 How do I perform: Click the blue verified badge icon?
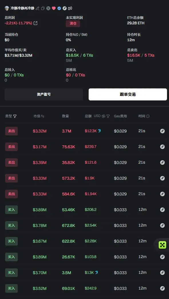click(x=59, y=8)
